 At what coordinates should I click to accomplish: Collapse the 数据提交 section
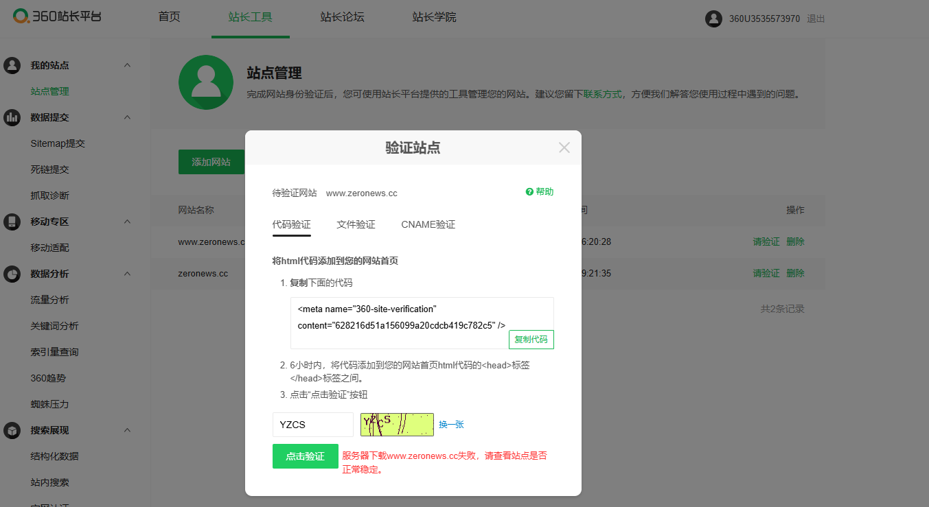point(127,117)
